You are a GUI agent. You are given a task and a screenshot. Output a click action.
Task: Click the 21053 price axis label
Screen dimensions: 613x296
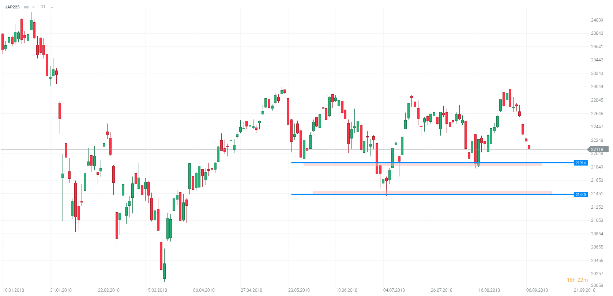[597, 220]
